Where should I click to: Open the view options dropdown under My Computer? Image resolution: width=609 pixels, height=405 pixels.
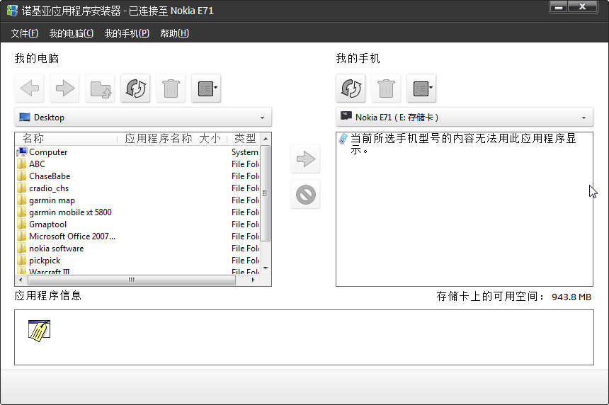(x=206, y=89)
